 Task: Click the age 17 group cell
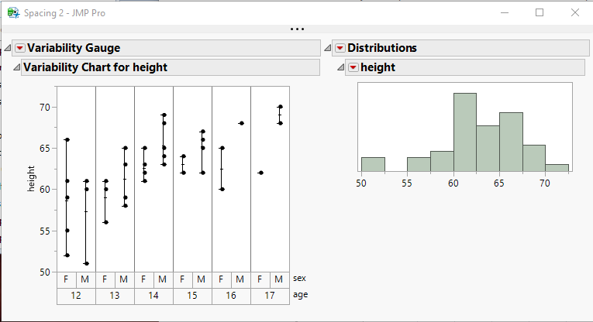tap(270, 295)
